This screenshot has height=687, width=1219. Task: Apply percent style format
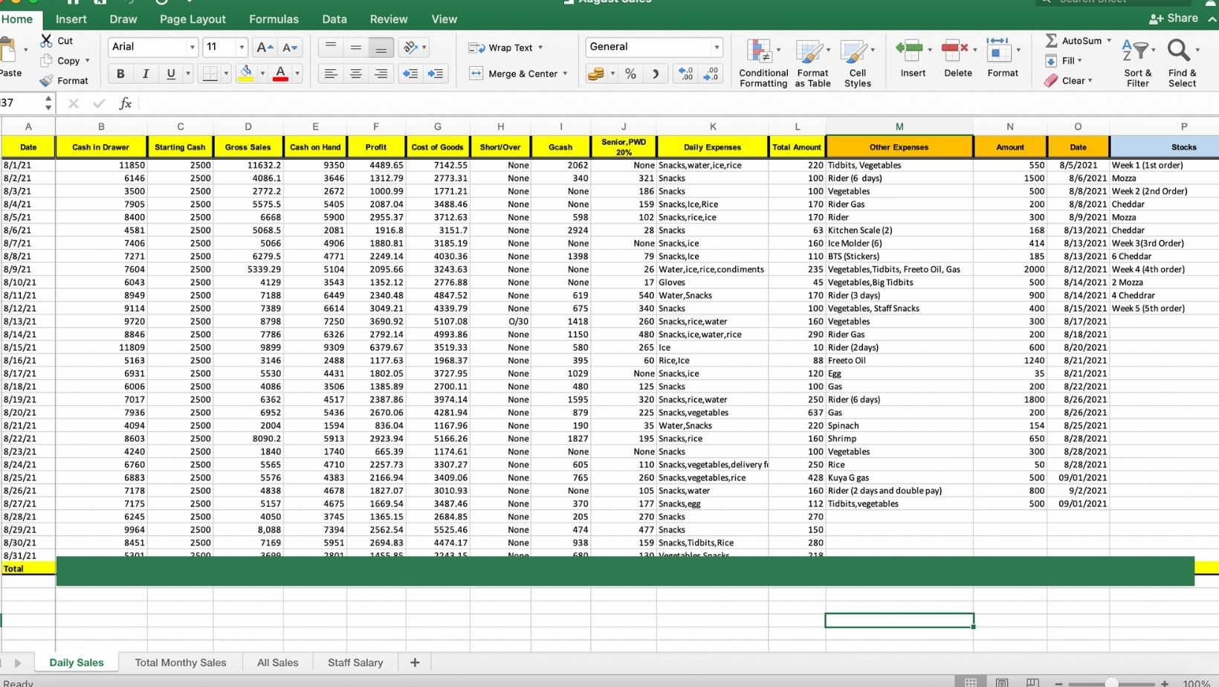tap(630, 74)
